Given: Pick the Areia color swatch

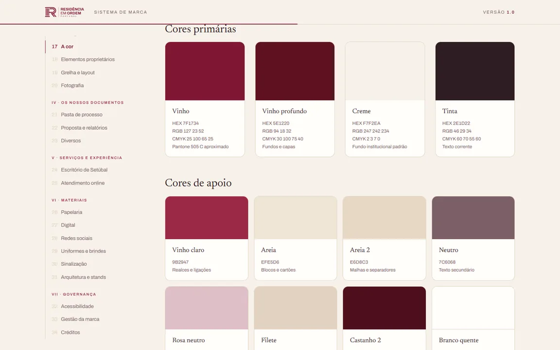Looking at the screenshot, I should click(x=296, y=218).
